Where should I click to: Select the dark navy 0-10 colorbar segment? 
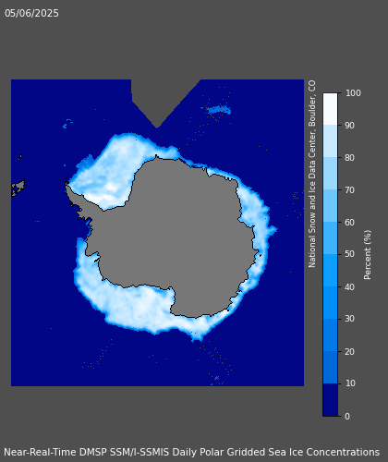click(x=330, y=400)
